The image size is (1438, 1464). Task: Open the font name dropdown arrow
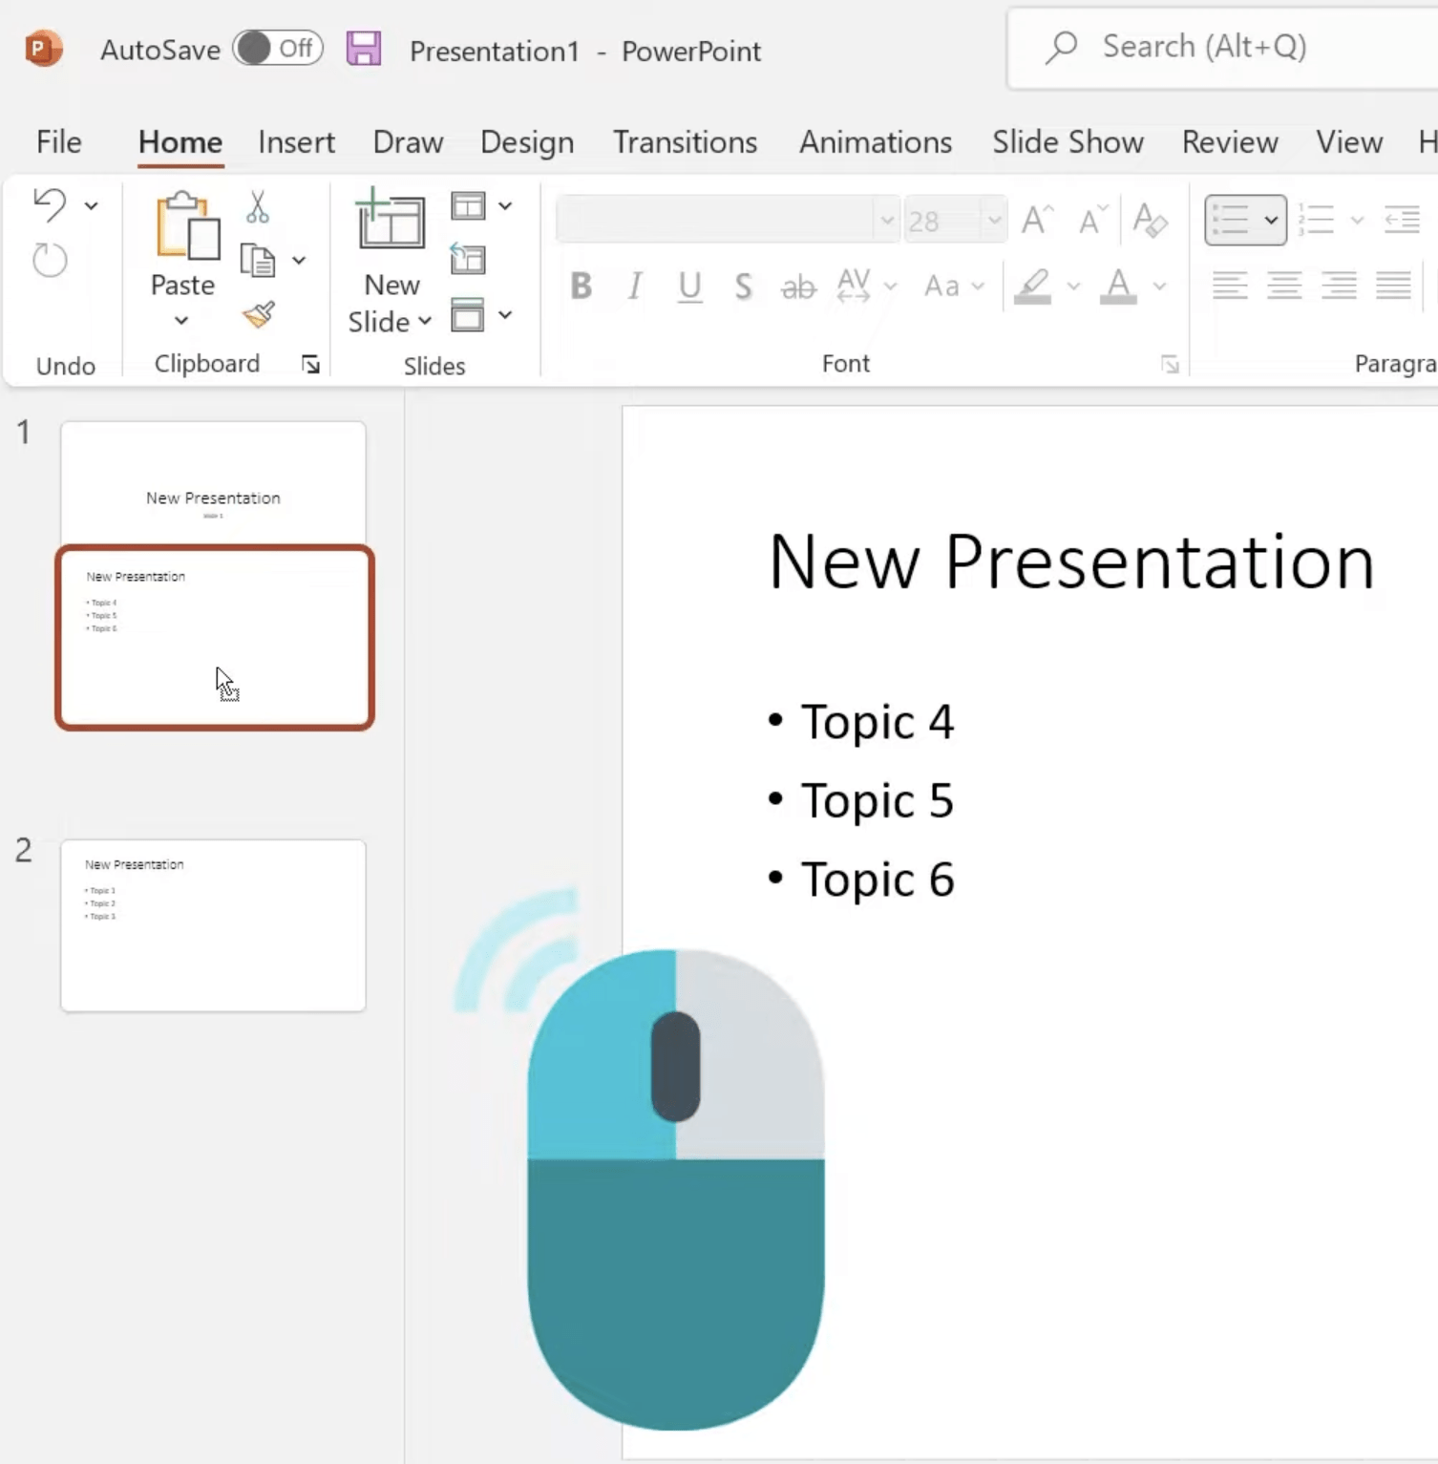(887, 221)
